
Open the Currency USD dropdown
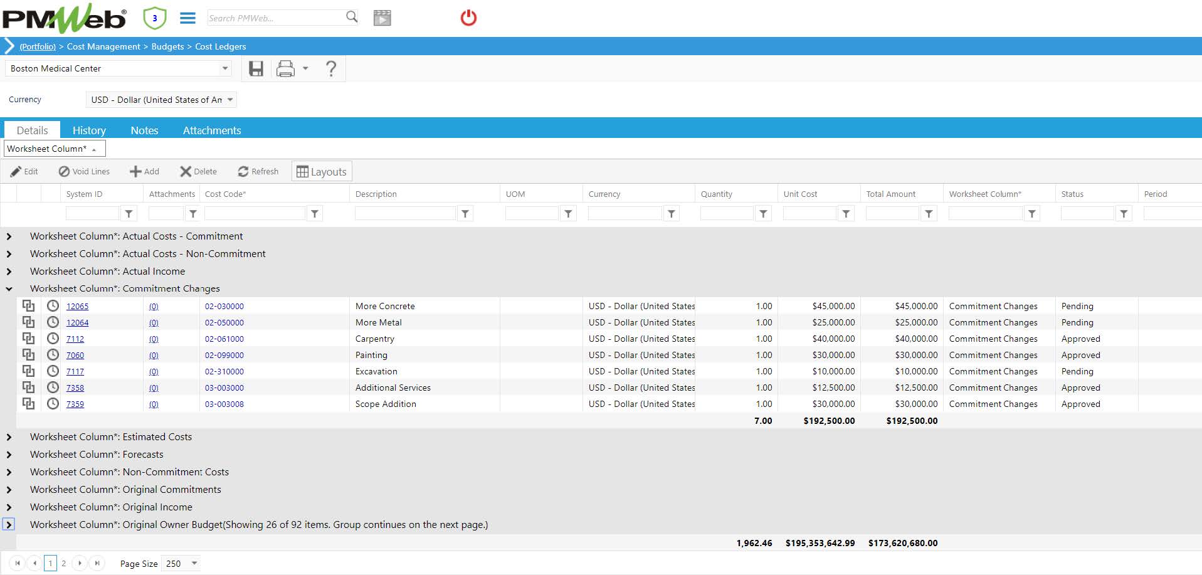coord(230,100)
